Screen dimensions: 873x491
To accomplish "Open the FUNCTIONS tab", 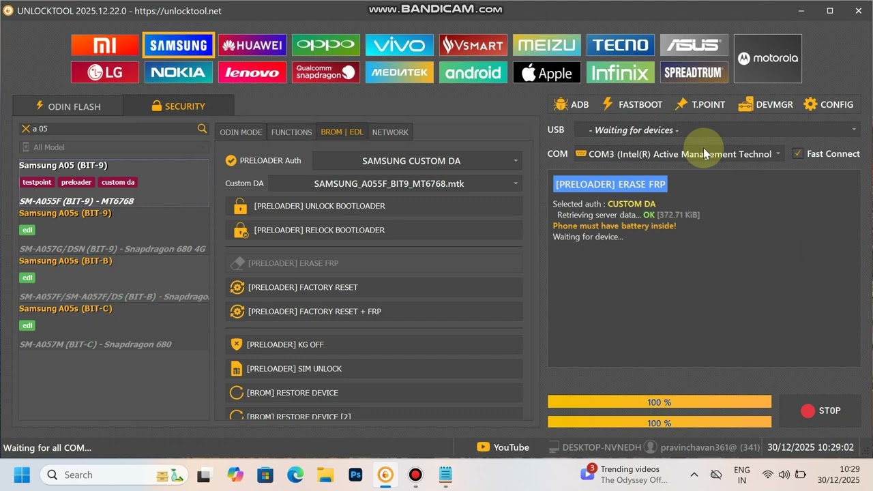I will click(291, 132).
